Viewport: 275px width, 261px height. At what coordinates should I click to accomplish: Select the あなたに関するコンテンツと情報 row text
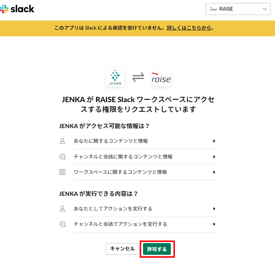111,141
